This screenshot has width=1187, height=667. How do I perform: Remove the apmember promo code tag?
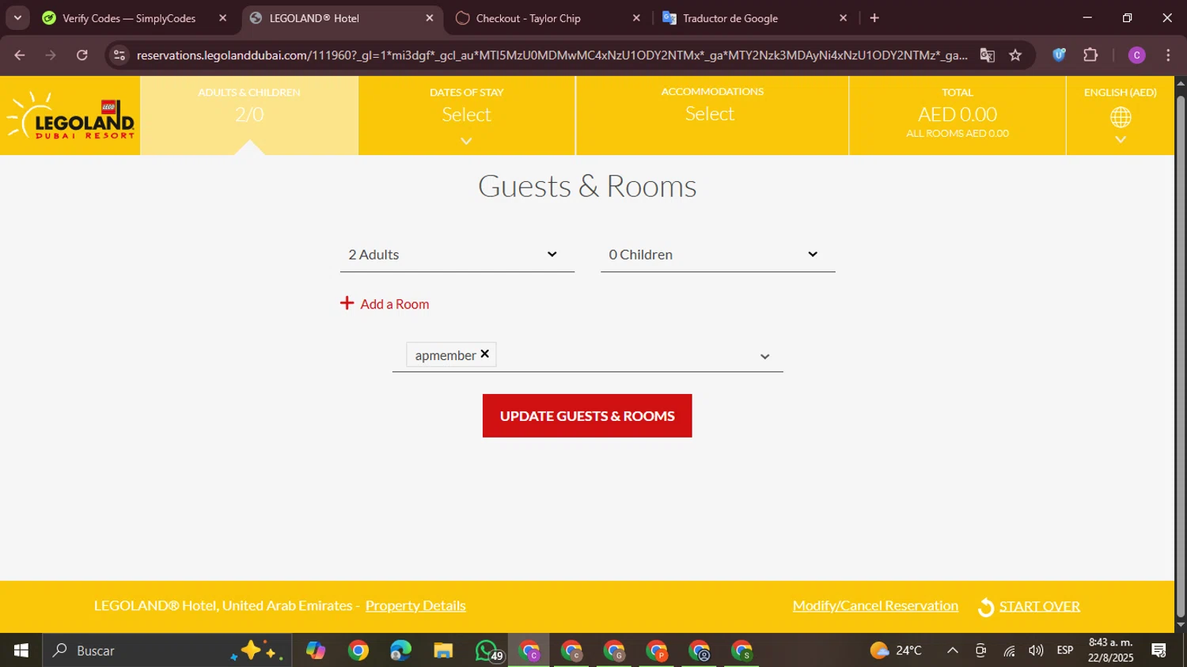485,354
